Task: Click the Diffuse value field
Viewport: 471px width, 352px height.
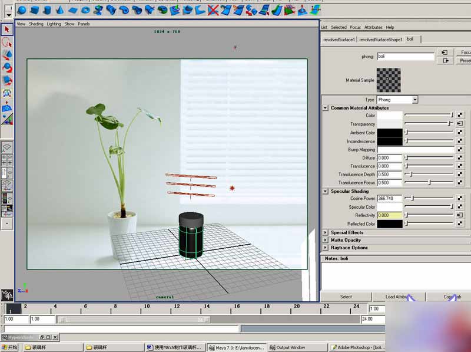Action: tap(390, 157)
